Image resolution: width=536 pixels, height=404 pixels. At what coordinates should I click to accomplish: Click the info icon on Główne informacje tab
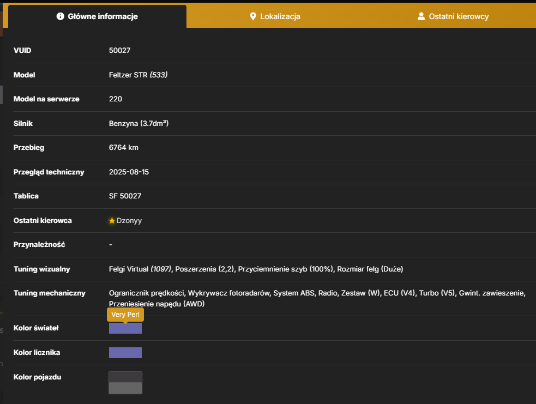(60, 16)
